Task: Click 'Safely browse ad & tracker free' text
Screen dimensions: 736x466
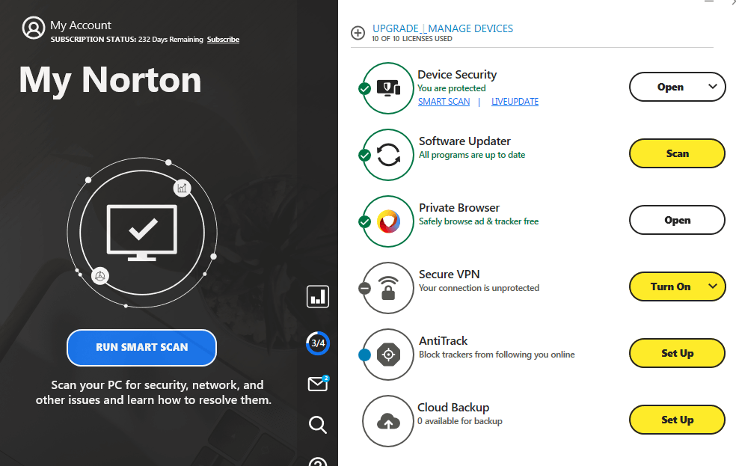Action: click(x=479, y=221)
